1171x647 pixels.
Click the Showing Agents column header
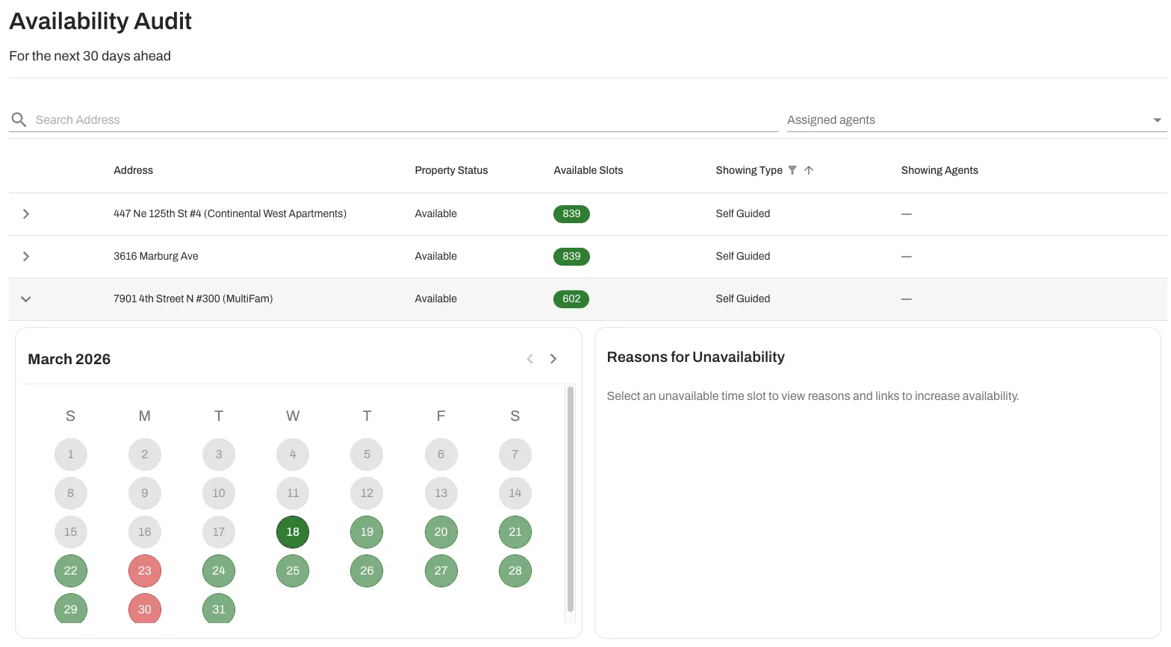point(939,170)
